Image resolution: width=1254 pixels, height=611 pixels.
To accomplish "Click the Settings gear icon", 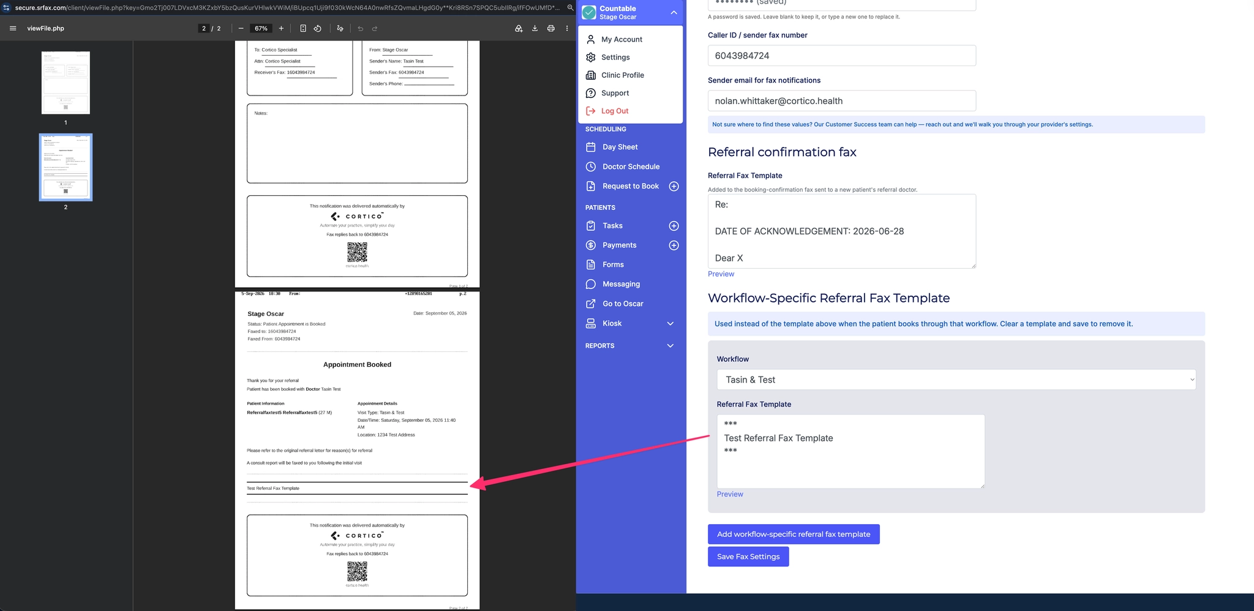I will pos(591,57).
